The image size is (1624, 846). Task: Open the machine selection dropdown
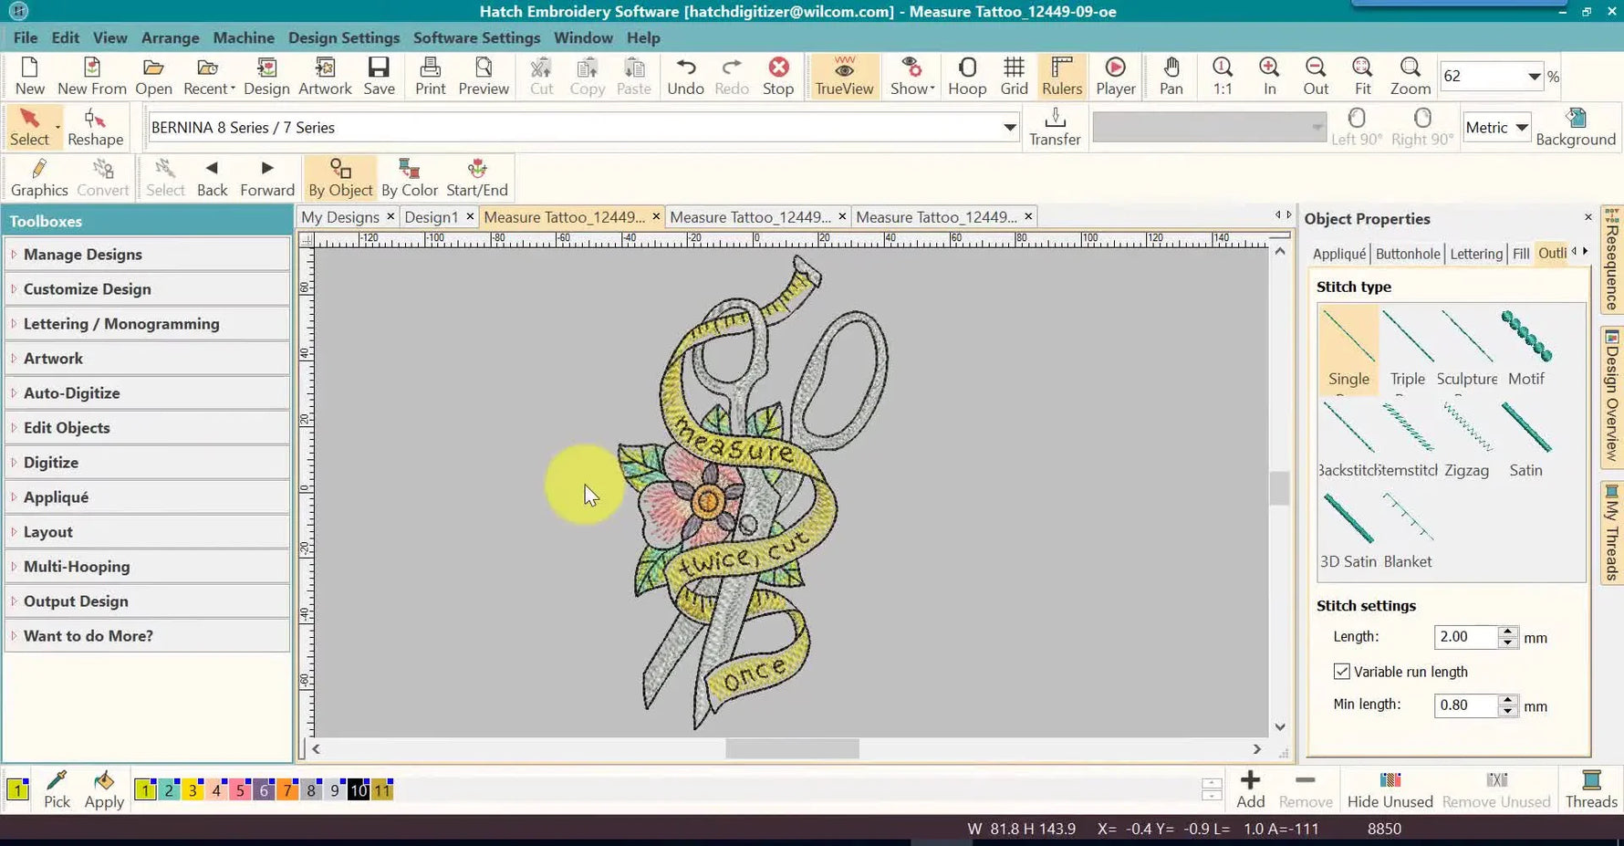point(1008,127)
